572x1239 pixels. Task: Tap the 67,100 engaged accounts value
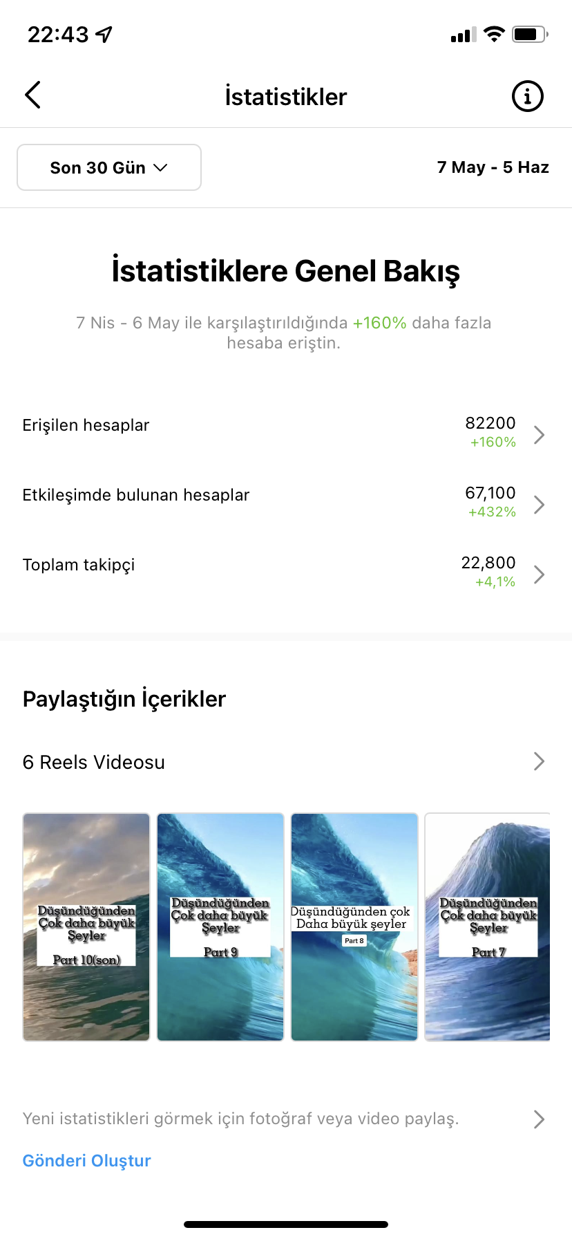coord(490,493)
